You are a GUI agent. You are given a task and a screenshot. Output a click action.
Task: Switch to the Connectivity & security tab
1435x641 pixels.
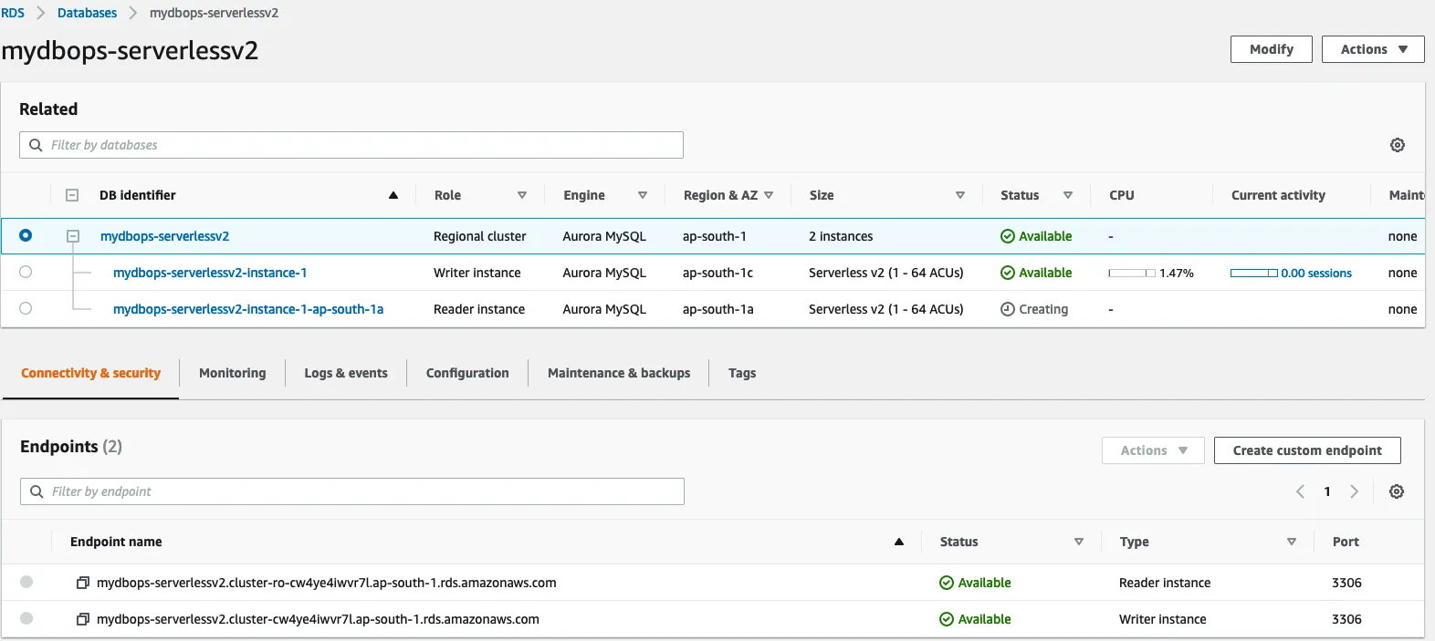click(90, 373)
